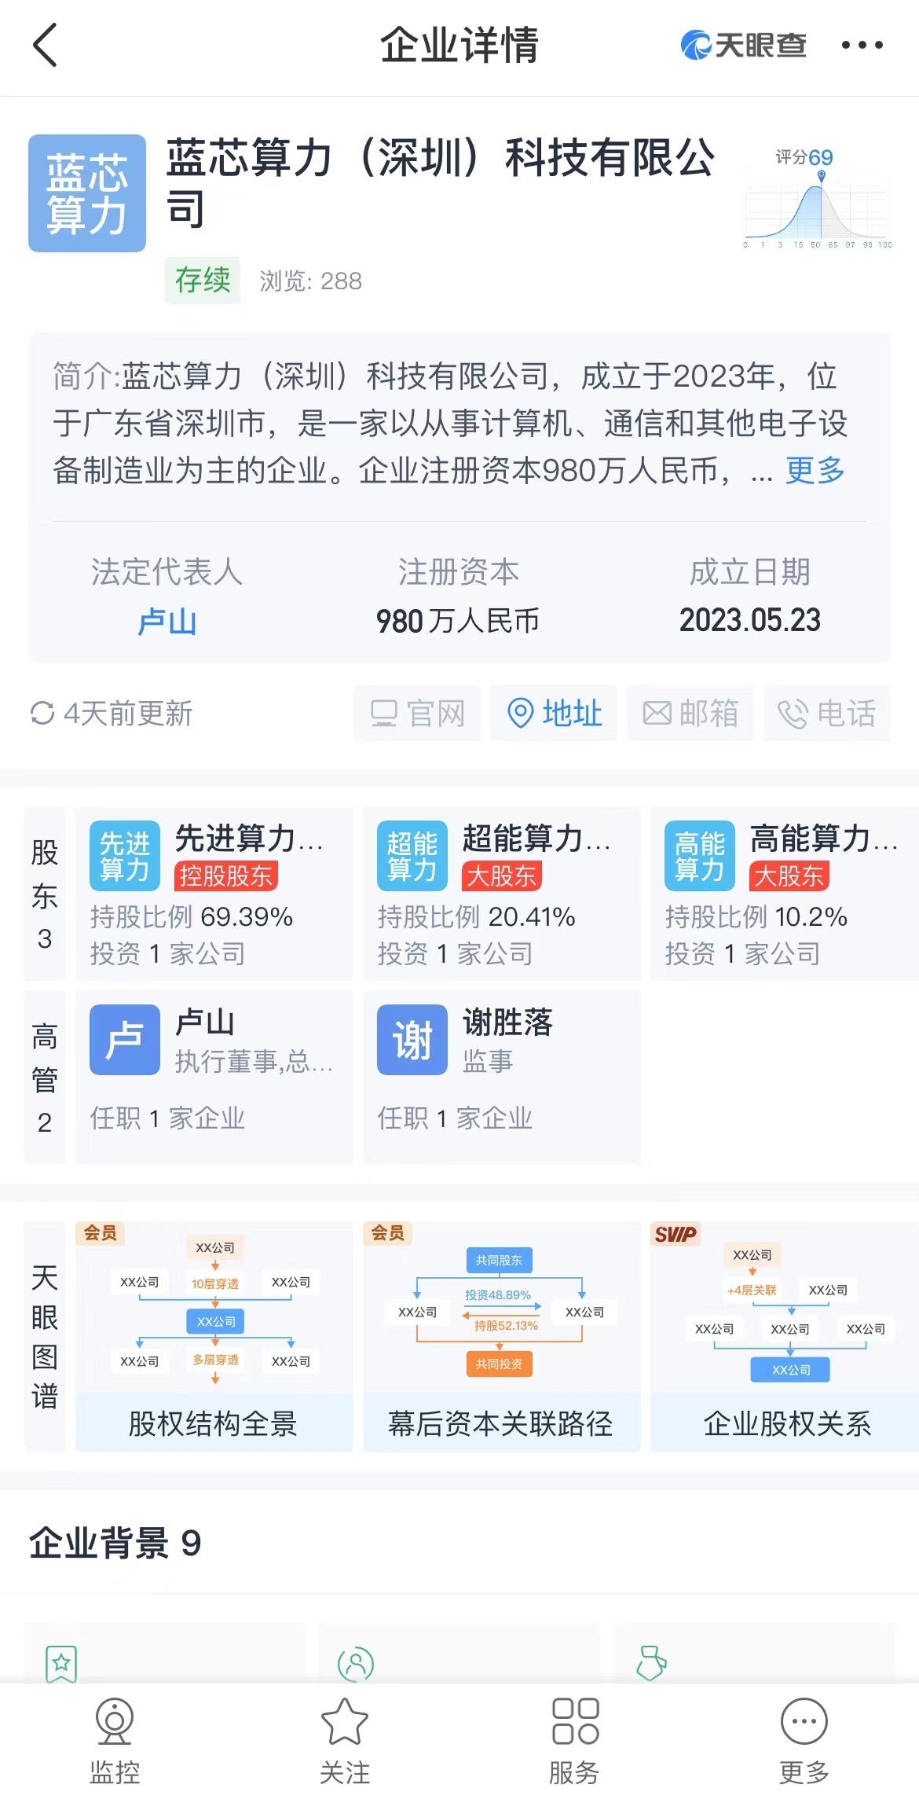Open the 评分69 score chart
Viewport: 919px width, 1799px height.
[818, 197]
